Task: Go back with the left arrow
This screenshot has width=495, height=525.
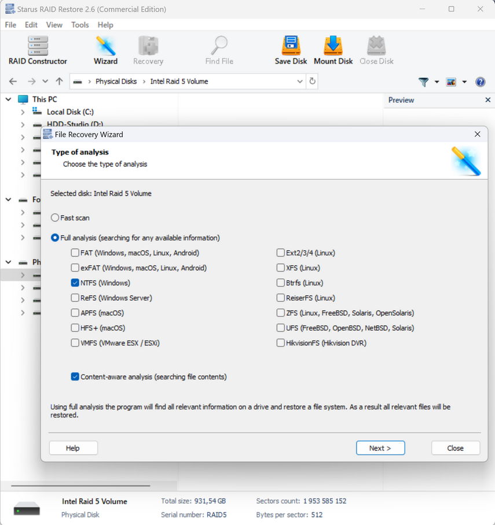Action: tap(13, 82)
